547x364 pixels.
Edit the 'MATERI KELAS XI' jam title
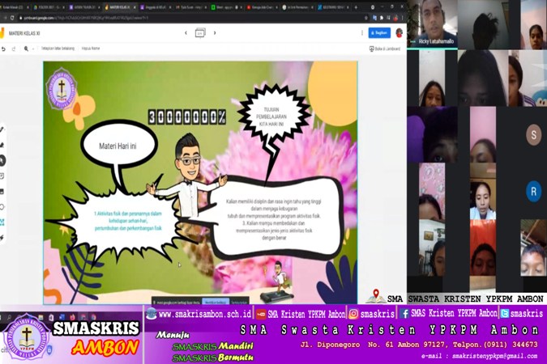(x=24, y=33)
